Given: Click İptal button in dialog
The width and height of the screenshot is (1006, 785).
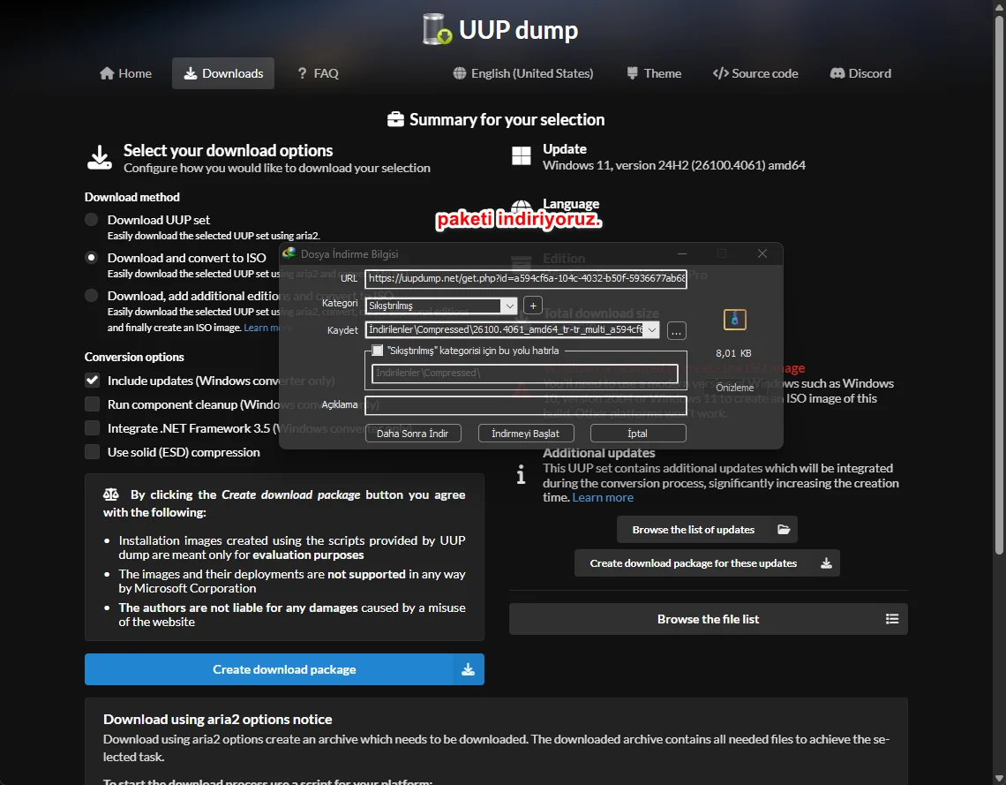Looking at the screenshot, I should click(638, 434).
